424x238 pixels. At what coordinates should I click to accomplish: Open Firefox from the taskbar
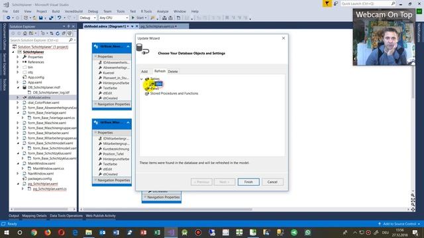pos(48,232)
